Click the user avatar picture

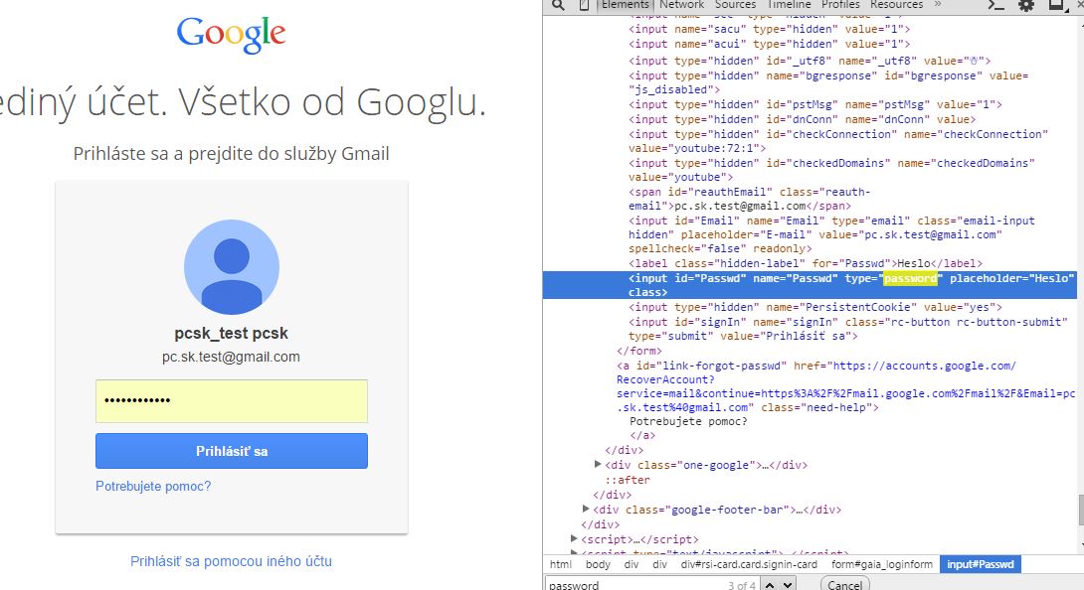click(x=232, y=266)
